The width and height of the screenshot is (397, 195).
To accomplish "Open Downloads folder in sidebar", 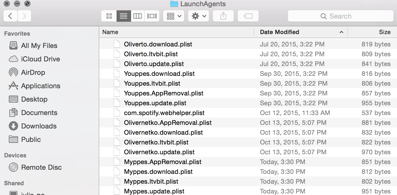I will [x=39, y=126].
